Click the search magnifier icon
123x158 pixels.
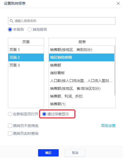click(x=12, y=21)
